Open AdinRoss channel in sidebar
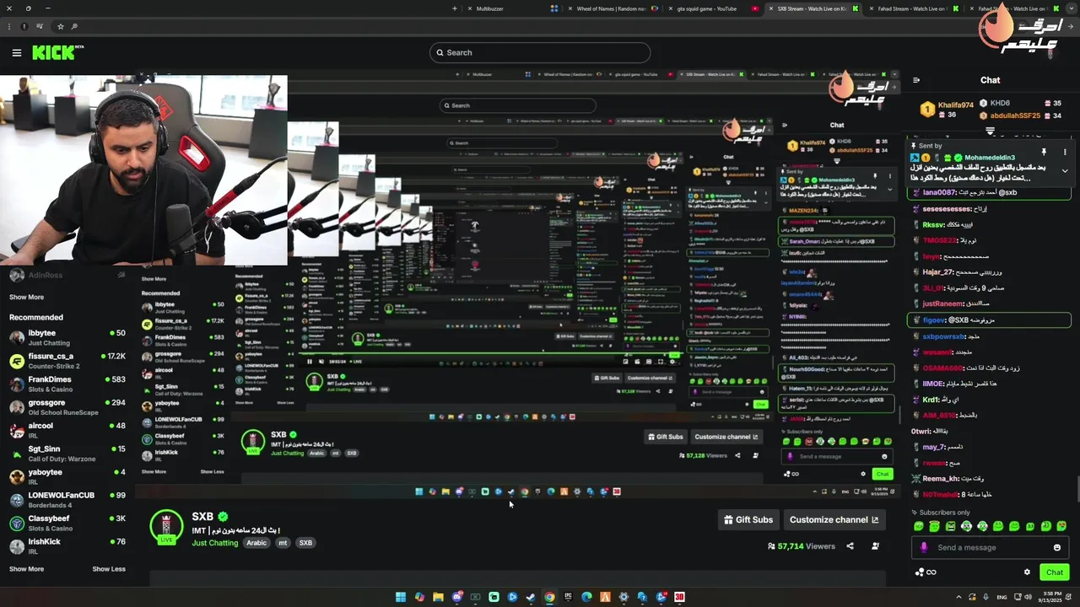Screen dimensions: 1080x607 pos(67,275)
